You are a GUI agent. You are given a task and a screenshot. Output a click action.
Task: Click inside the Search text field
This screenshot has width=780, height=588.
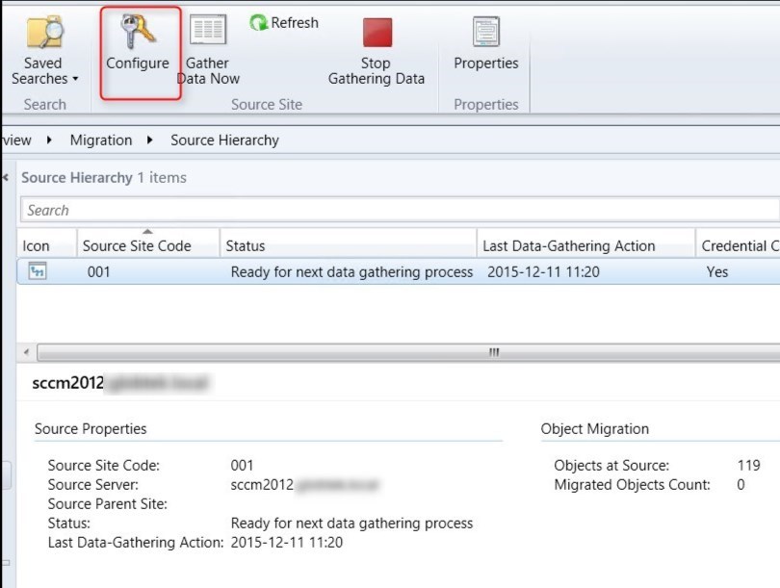385,210
